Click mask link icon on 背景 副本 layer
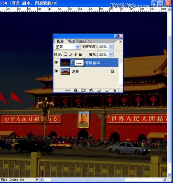 (72, 63)
